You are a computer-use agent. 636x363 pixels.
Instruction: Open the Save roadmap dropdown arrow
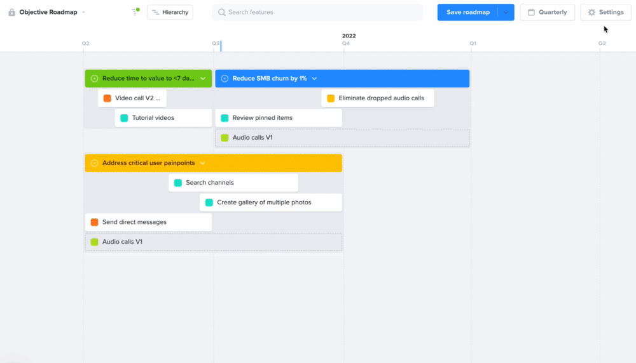pos(506,12)
